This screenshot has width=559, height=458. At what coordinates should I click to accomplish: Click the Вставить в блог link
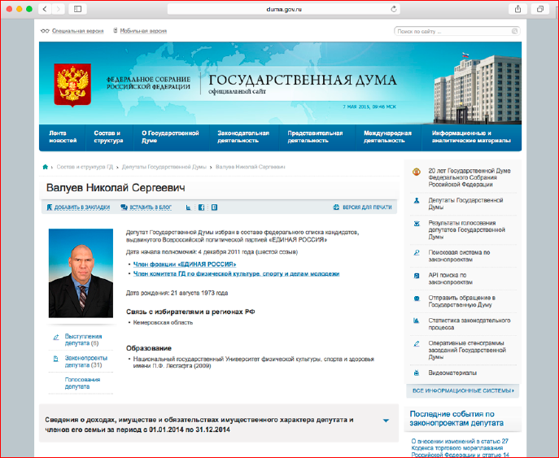pos(151,207)
